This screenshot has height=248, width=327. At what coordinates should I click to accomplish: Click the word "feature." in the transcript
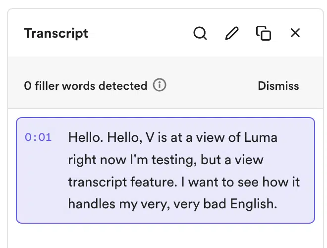154,182
